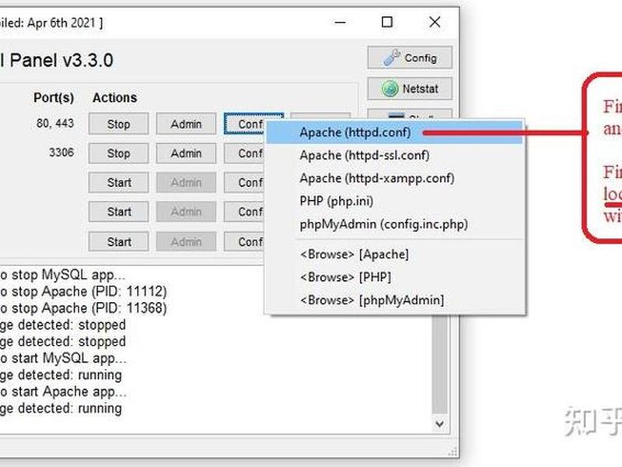
Task: Click the Conf button in third row
Action: (x=245, y=183)
